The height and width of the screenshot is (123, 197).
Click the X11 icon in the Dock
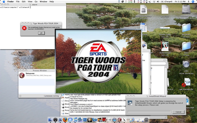click(124, 120)
